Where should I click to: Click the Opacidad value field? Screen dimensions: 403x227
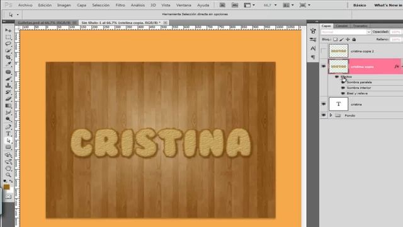(x=396, y=32)
